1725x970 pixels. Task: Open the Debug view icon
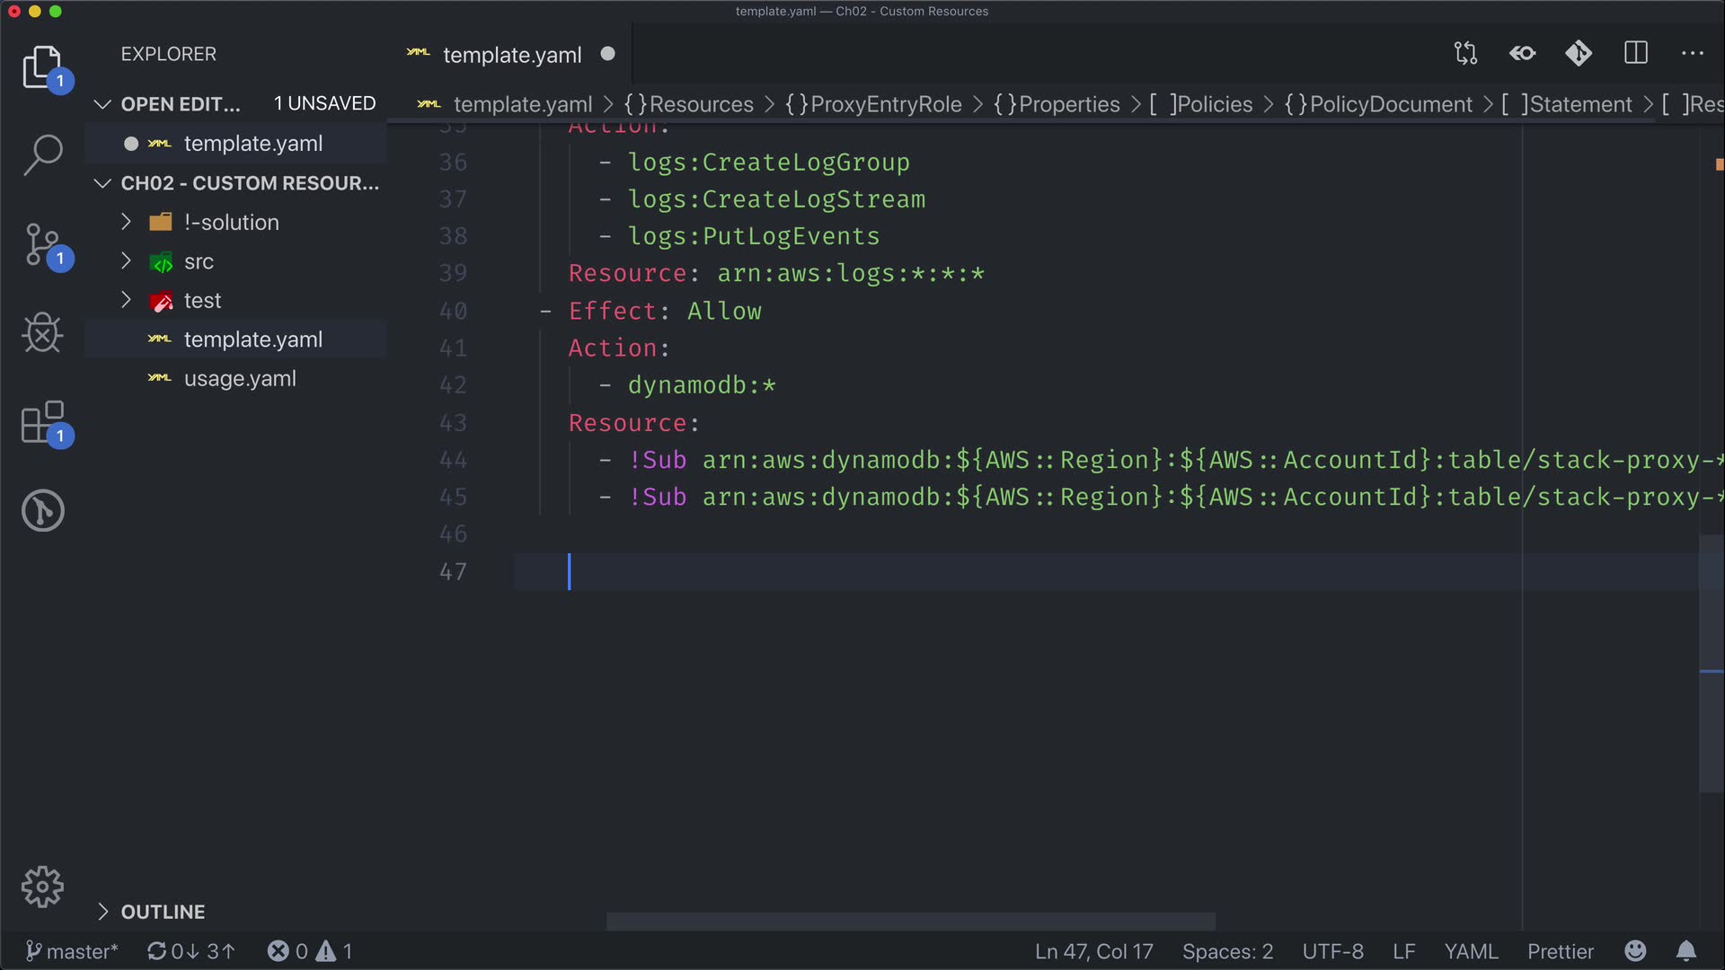coord(42,333)
